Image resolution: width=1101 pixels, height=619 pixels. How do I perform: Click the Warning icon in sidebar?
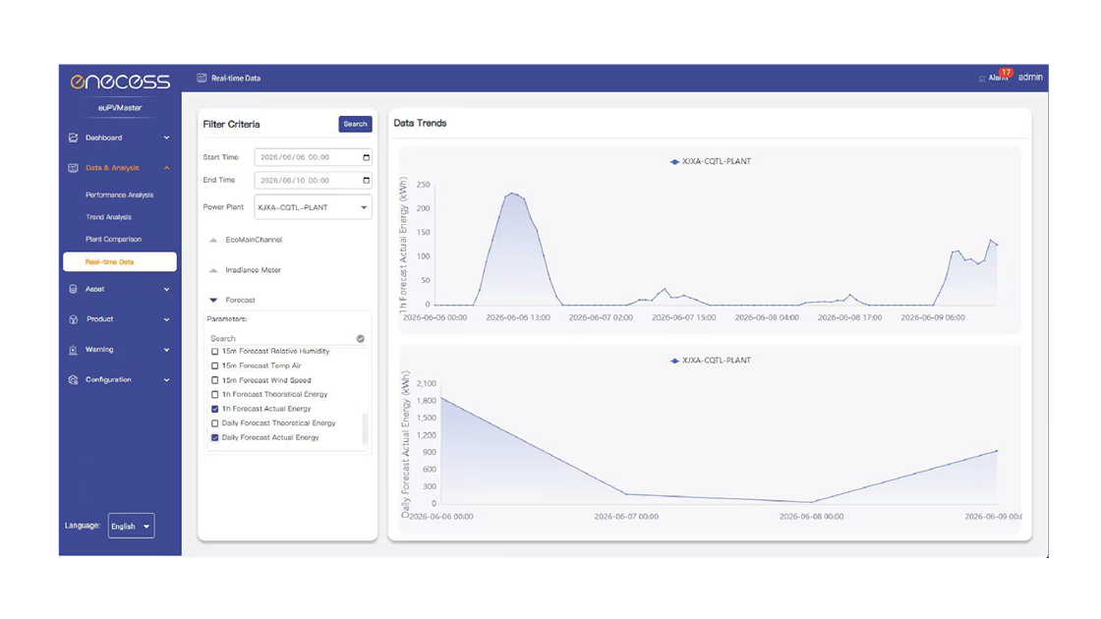point(73,350)
